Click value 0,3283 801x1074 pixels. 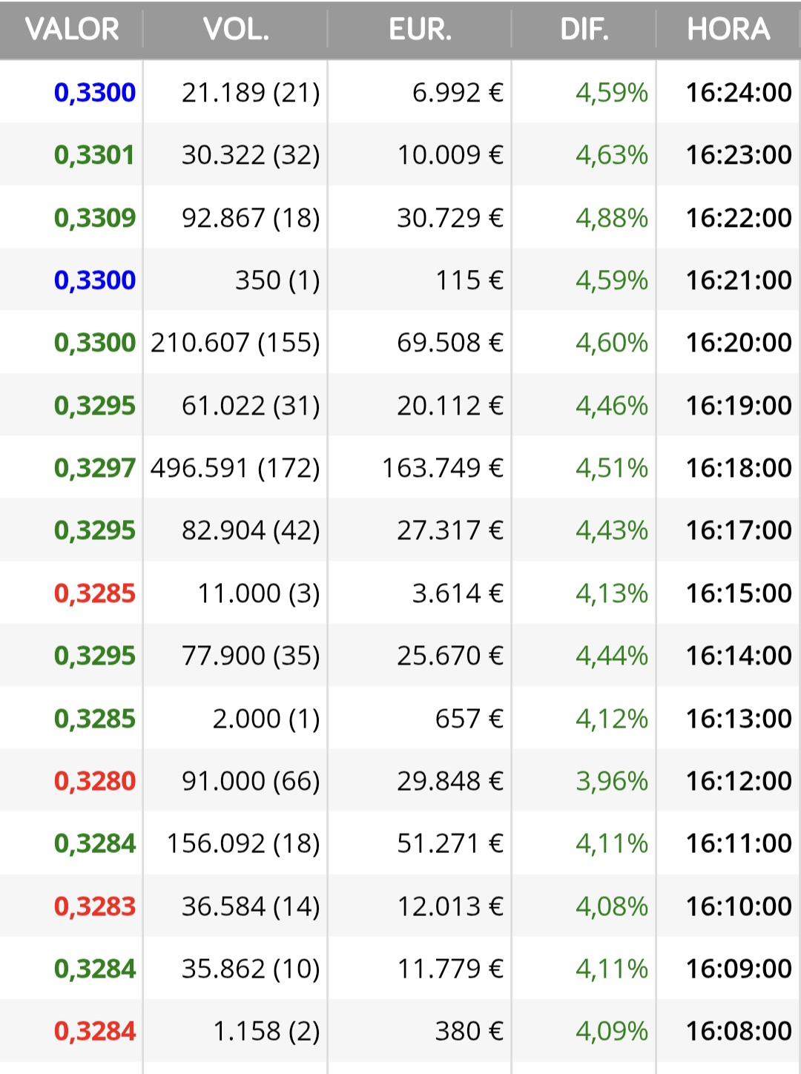pyautogui.click(x=95, y=906)
